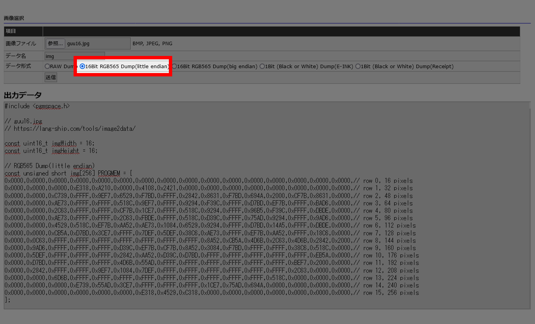Select 16Bit RGB565 Dump(little endian) option
Image resolution: width=535 pixels, height=324 pixels.
click(83, 66)
